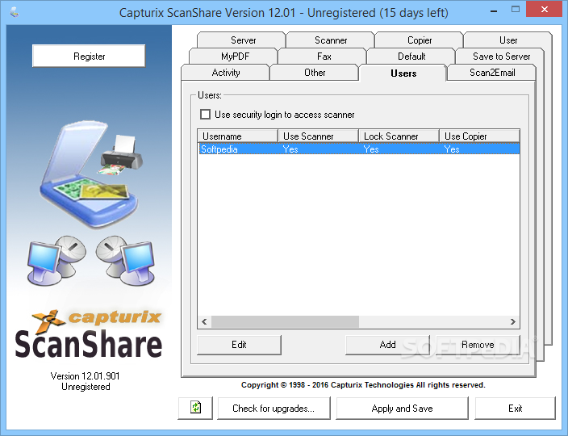The image size is (568, 436).
Task: Open the Scanner tab
Action: click(331, 40)
